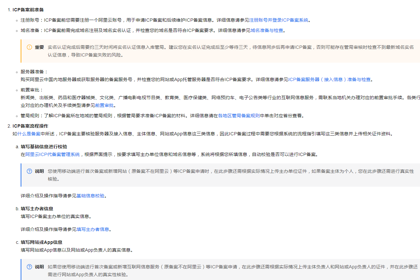Click the 管局规则 bullet label
The width and height of the screenshot is (420, 280).
click(x=30, y=116)
